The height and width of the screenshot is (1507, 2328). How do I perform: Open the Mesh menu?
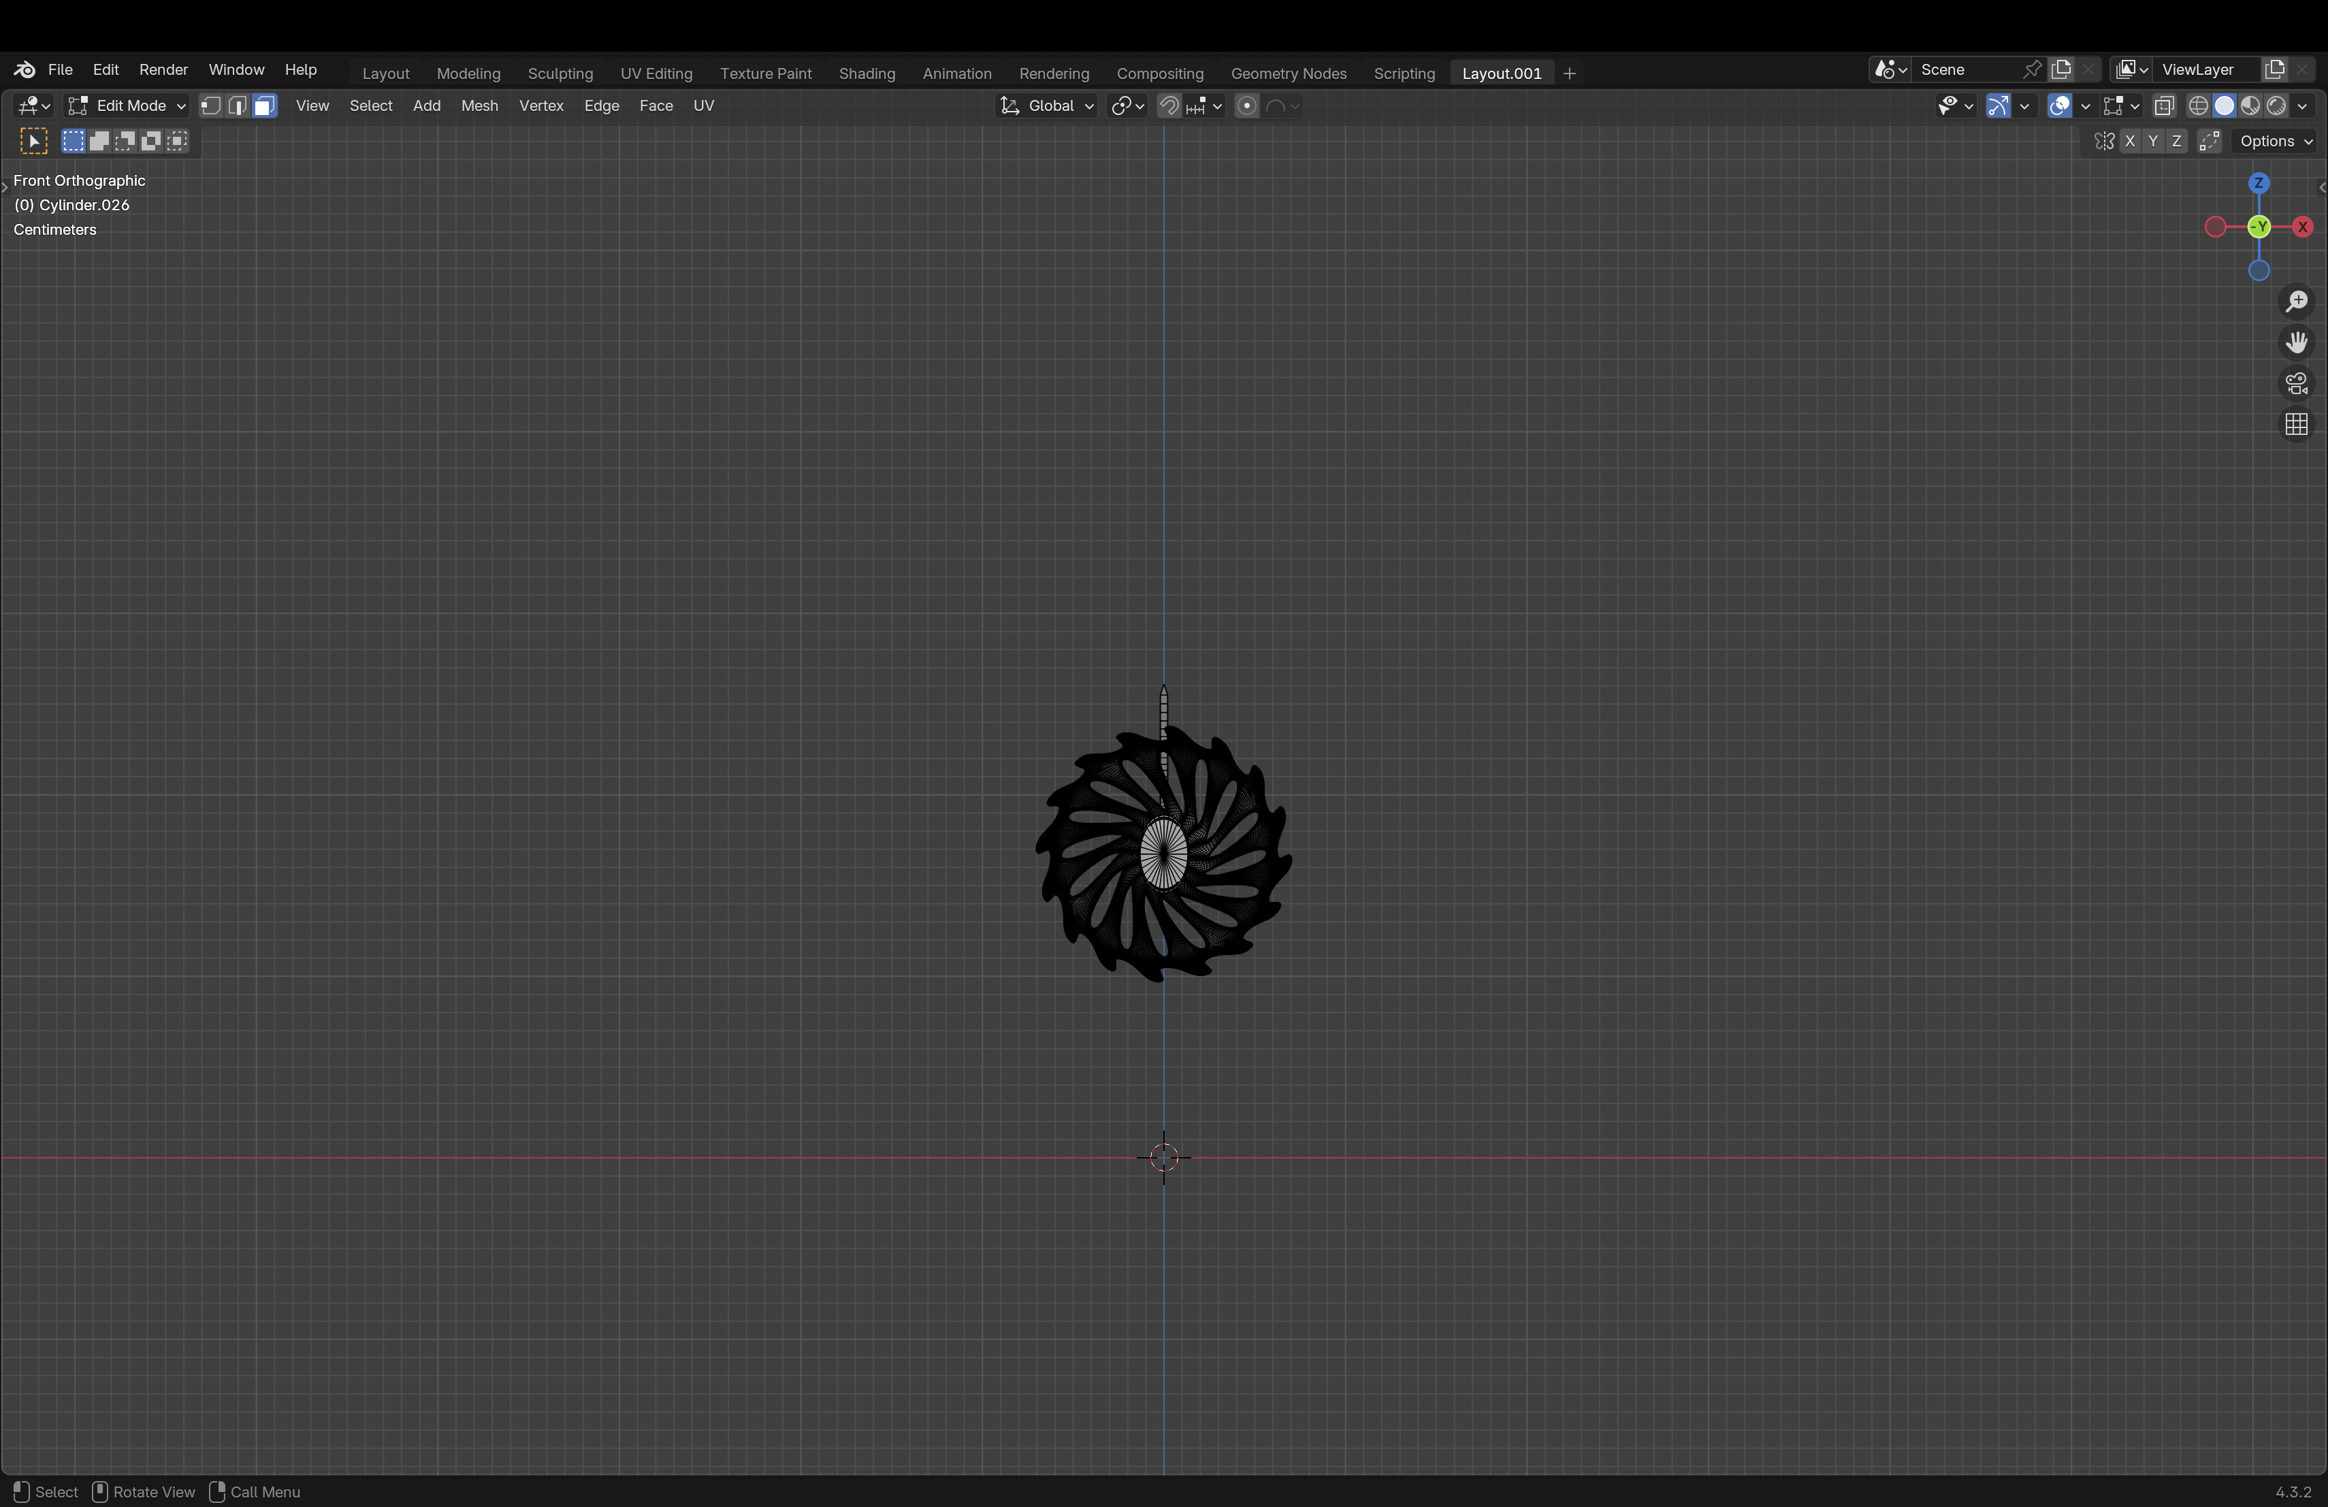pyautogui.click(x=479, y=106)
